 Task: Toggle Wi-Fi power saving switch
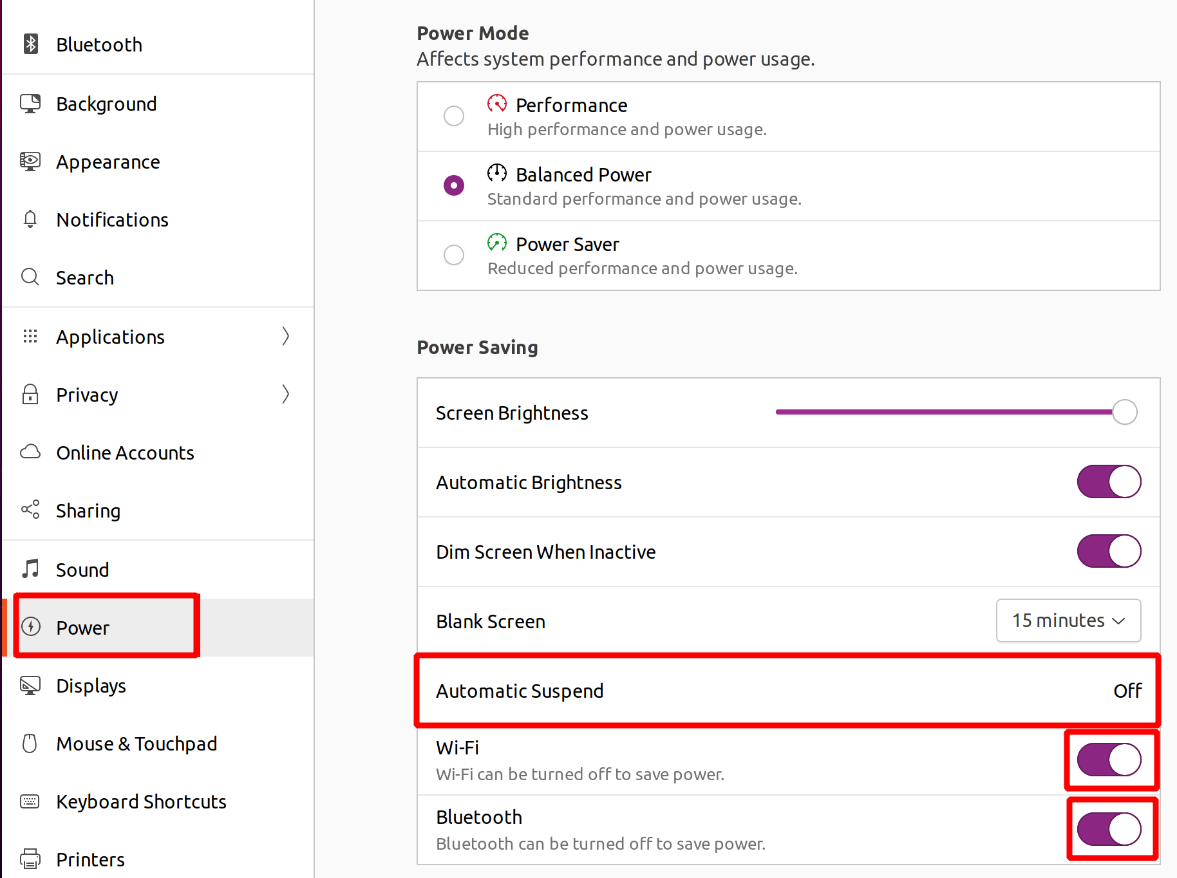[1109, 760]
